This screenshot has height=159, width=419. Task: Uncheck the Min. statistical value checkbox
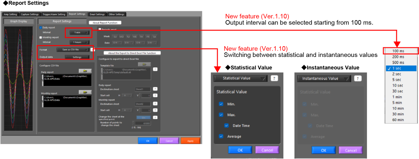[x=221, y=104]
